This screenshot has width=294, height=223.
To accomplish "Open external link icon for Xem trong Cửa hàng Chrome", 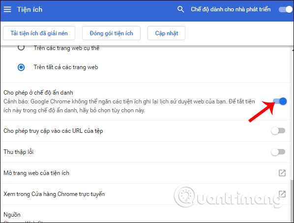I will click(282, 194).
